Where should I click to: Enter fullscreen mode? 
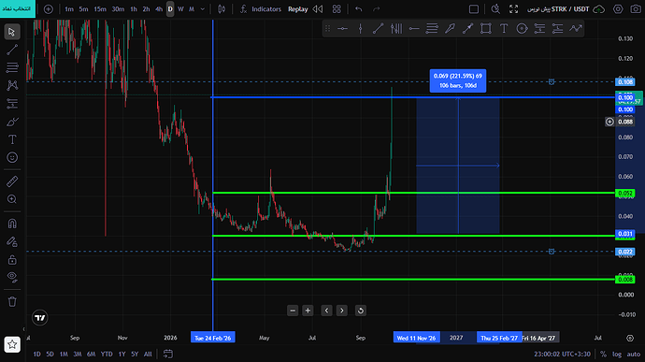click(x=513, y=9)
